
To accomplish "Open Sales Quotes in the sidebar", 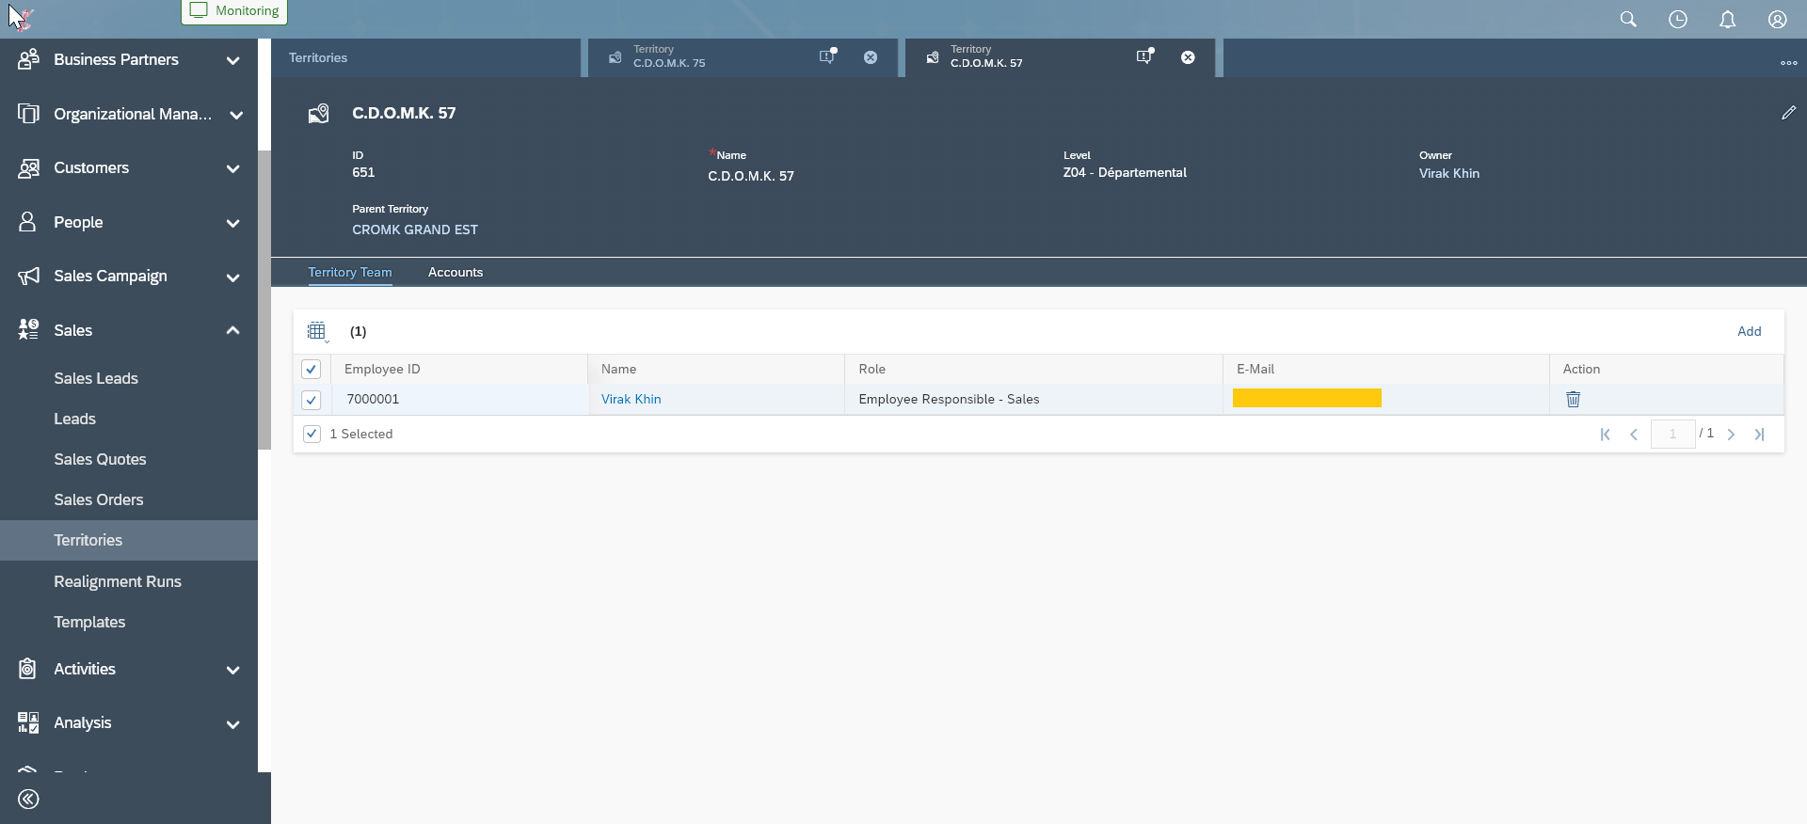I will [100, 460].
